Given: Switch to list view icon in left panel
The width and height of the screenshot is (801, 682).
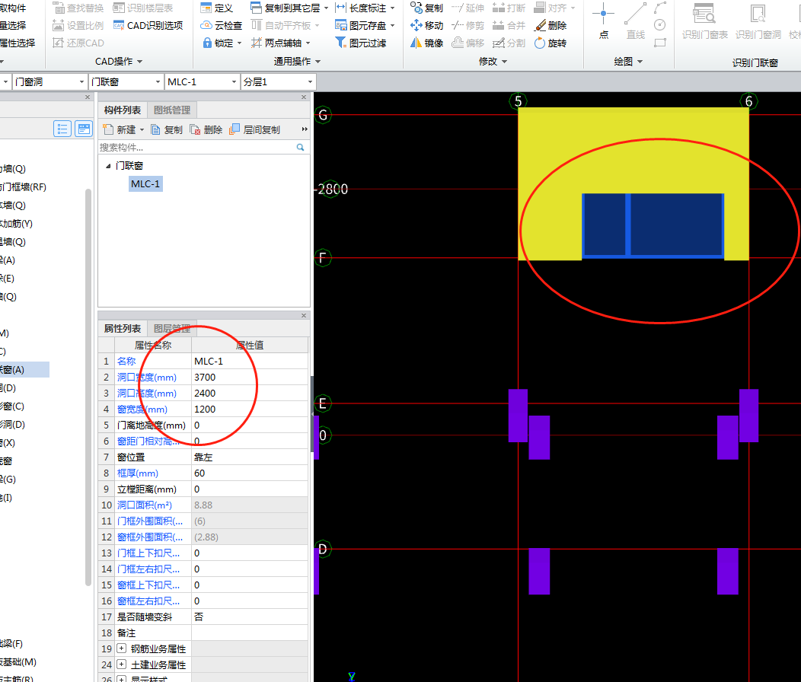Looking at the screenshot, I should pyautogui.click(x=62, y=129).
